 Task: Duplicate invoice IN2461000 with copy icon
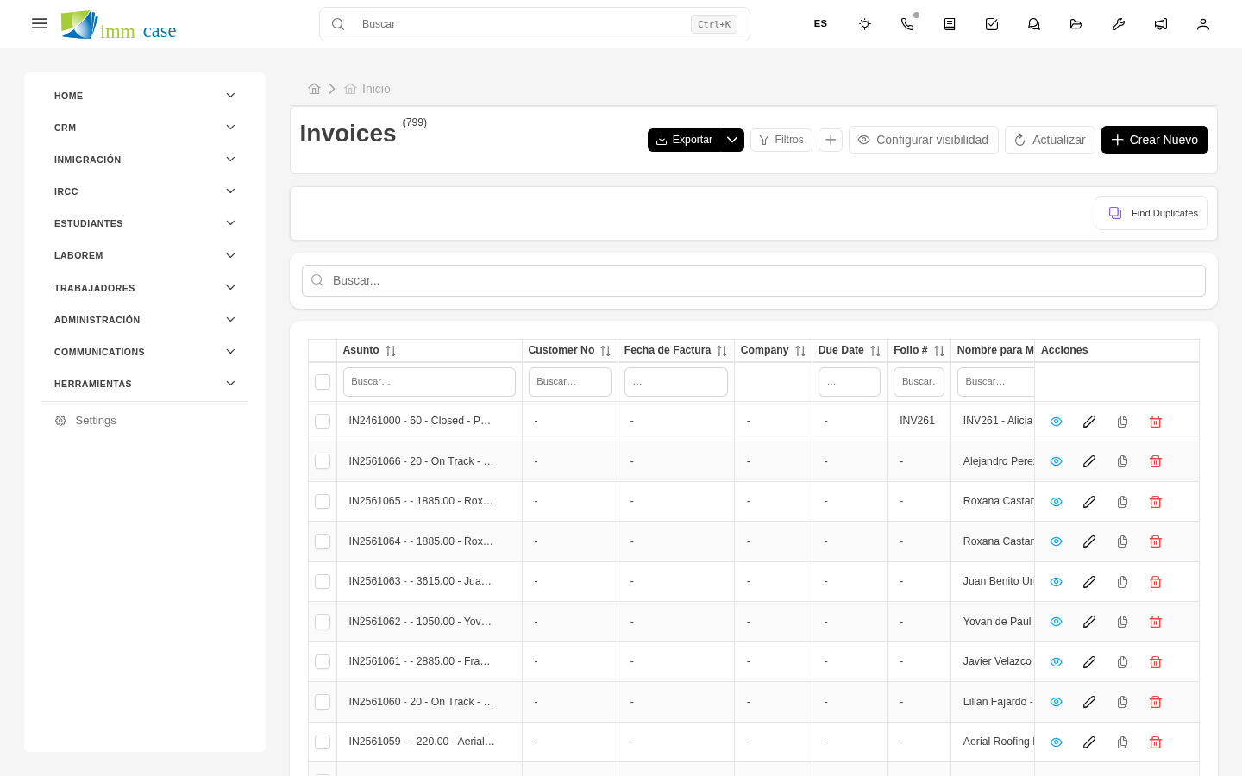pos(1122,422)
